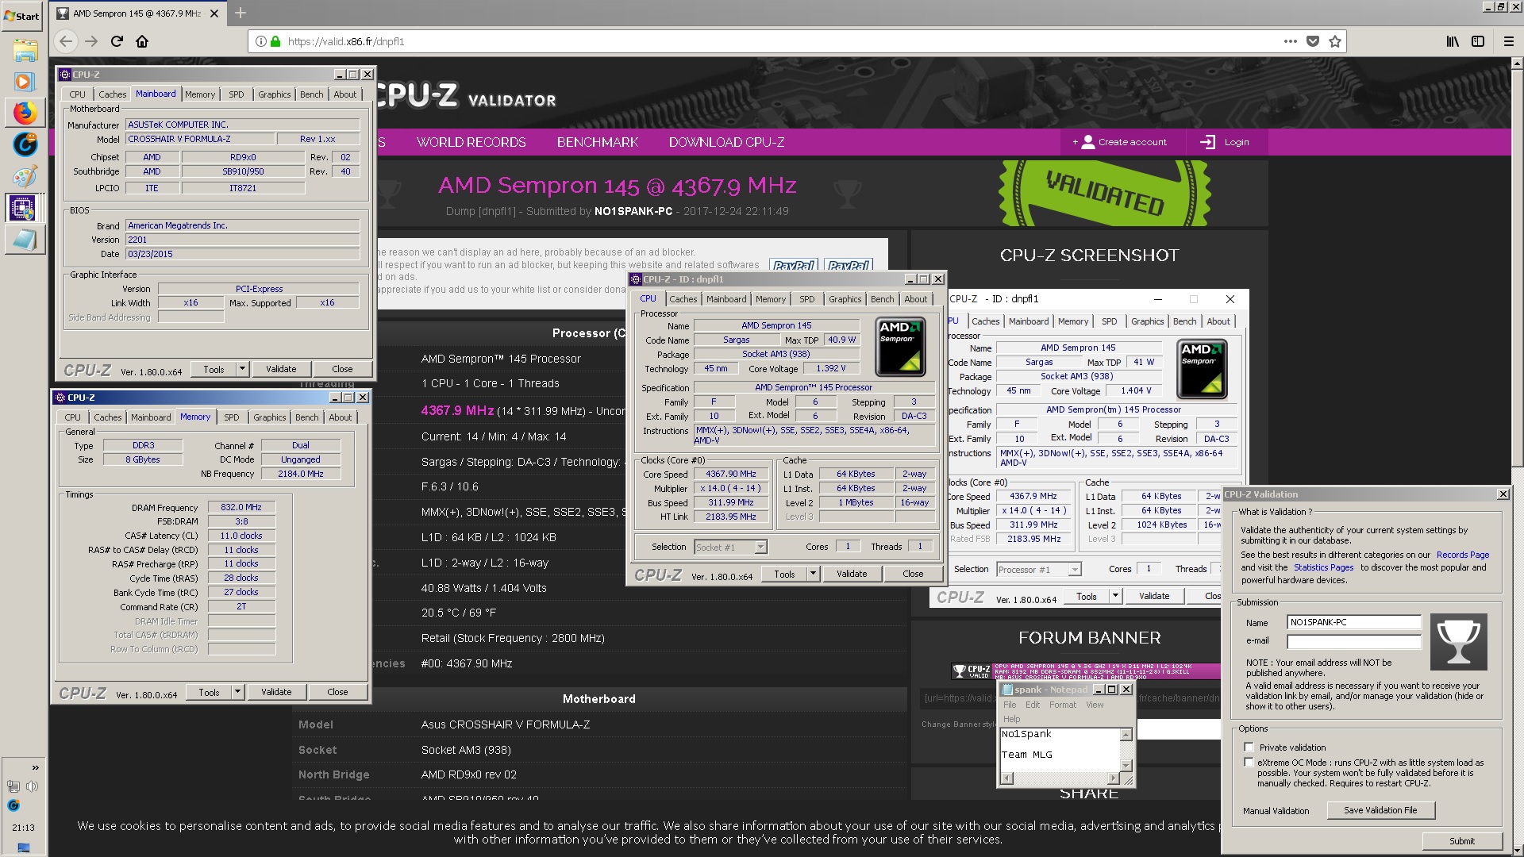Open a new browser tab
Image resolution: width=1524 pixels, height=857 pixels.
pos(241,13)
